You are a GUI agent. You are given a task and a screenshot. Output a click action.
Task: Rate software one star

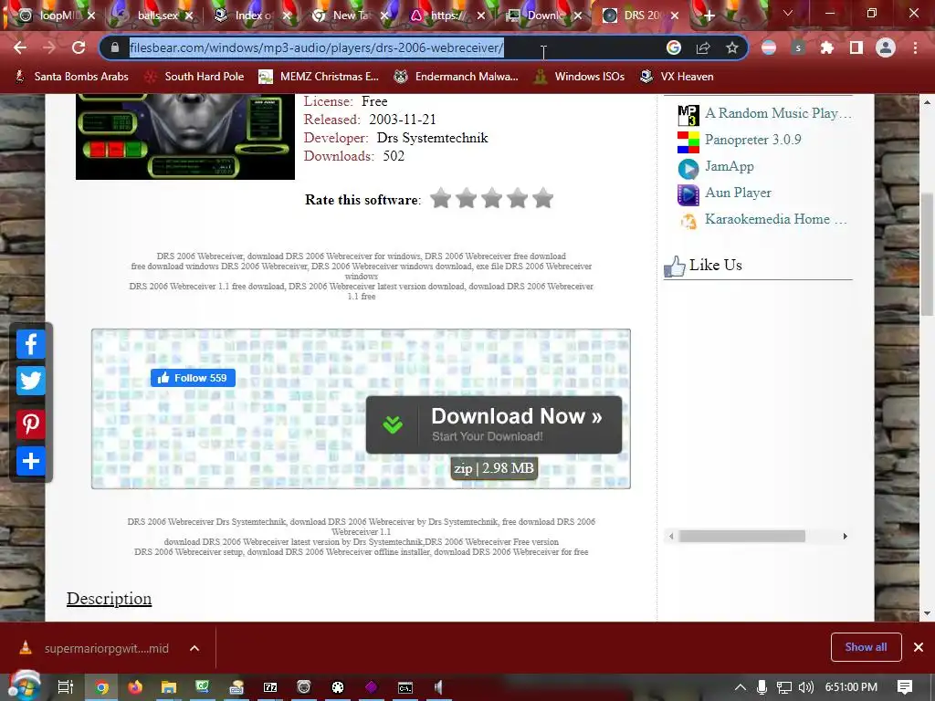click(x=440, y=198)
